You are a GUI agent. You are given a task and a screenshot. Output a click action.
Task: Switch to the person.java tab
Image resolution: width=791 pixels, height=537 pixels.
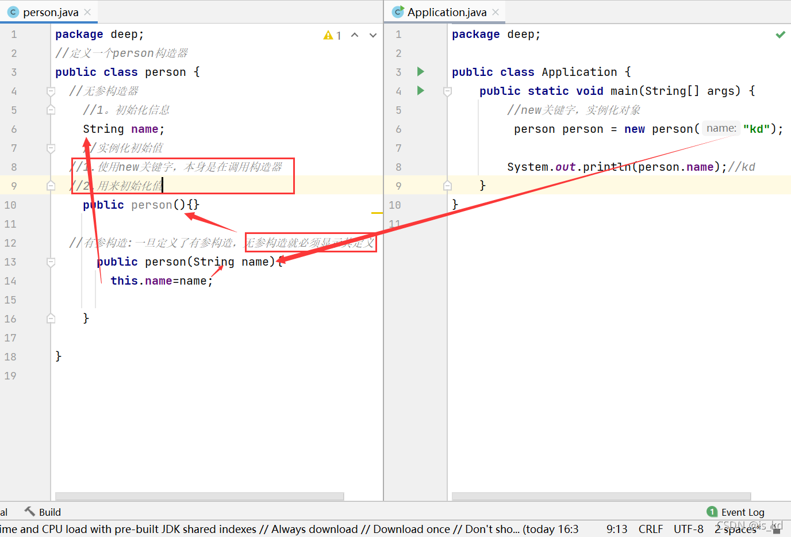click(50, 12)
